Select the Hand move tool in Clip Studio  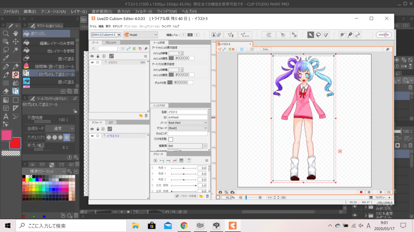(16, 33)
